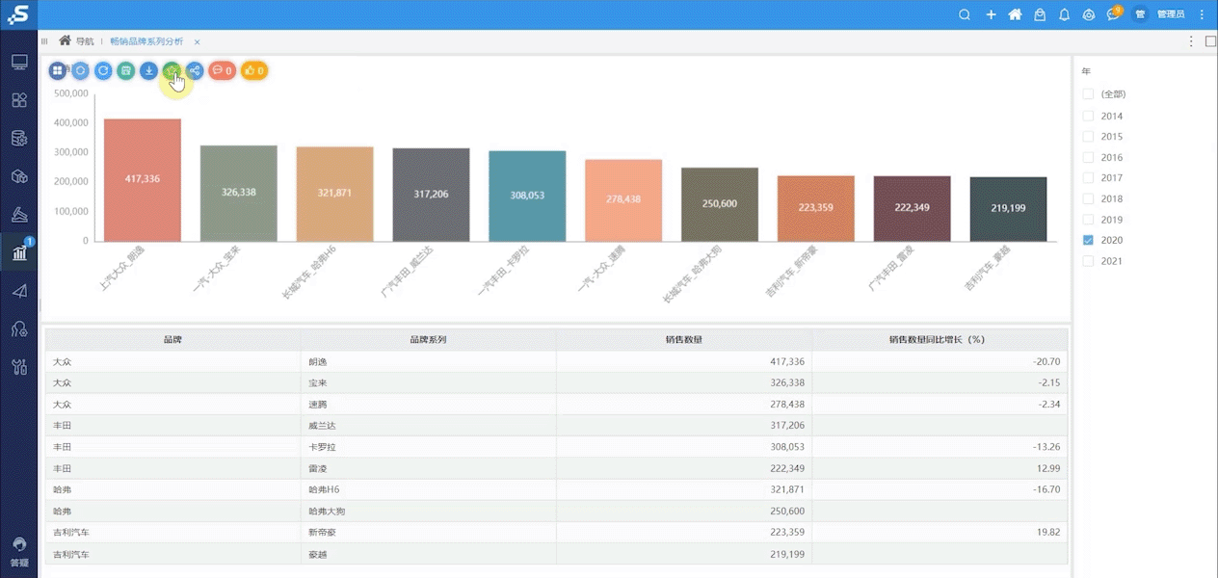The height and width of the screenshot is (578, 1218).
Task: Click the administrator avatar circle
Action: tap(1141, 14)
